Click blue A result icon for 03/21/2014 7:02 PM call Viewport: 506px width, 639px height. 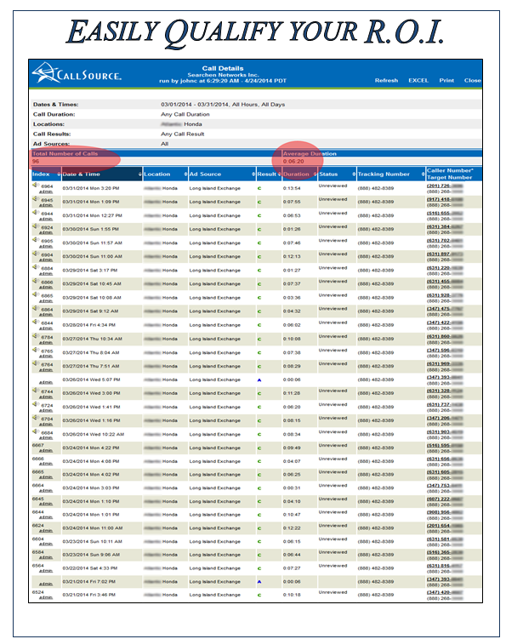[259, 582]
